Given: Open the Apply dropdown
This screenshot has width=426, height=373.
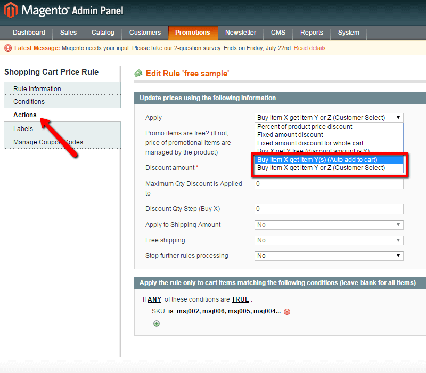Looking at the screenshot, I should pyautogui.click(x=329, y=118).
